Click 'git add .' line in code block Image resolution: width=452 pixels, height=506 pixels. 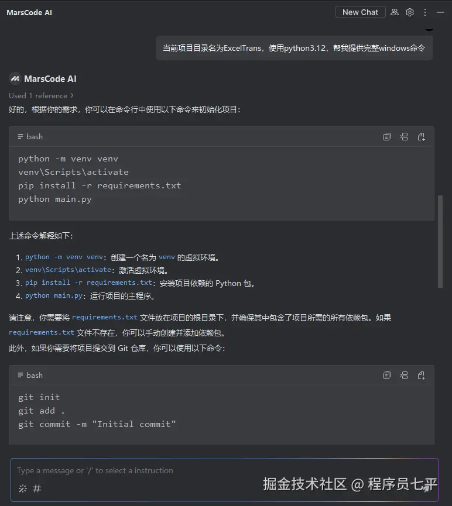coord(42,411)
